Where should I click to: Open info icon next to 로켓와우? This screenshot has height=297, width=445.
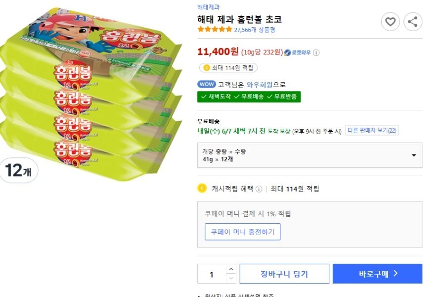(316, 53)
